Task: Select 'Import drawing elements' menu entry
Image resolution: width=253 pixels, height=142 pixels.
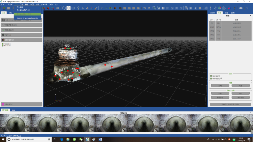Action: (27, 18)
